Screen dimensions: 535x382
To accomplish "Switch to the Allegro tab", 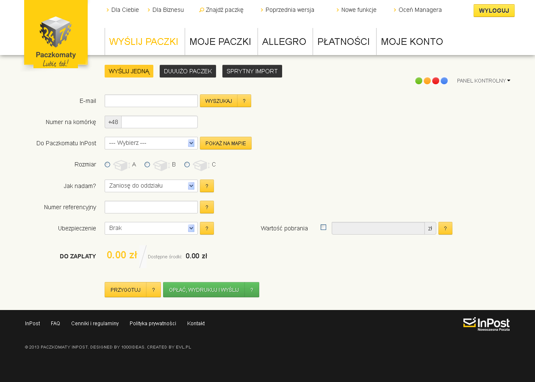I will (284, 42).
